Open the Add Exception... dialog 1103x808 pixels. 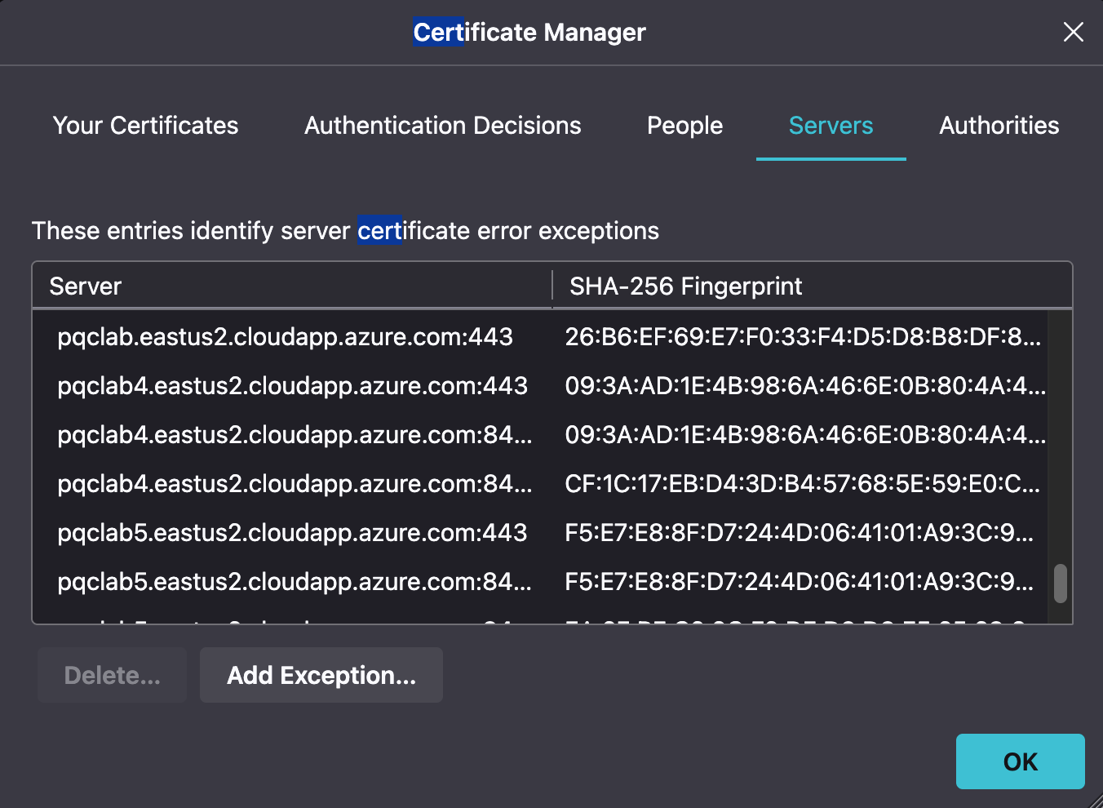tap(321, 676)
